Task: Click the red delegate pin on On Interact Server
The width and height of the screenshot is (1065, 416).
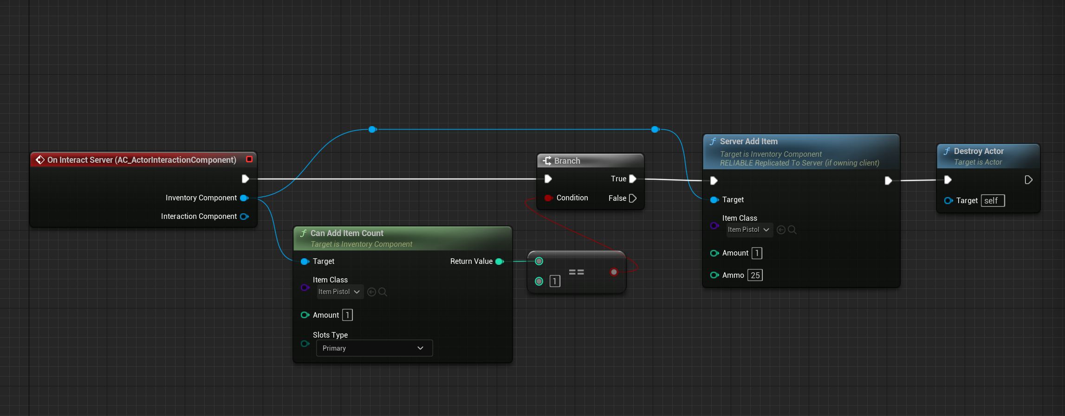Action: [x=249, y=159]
